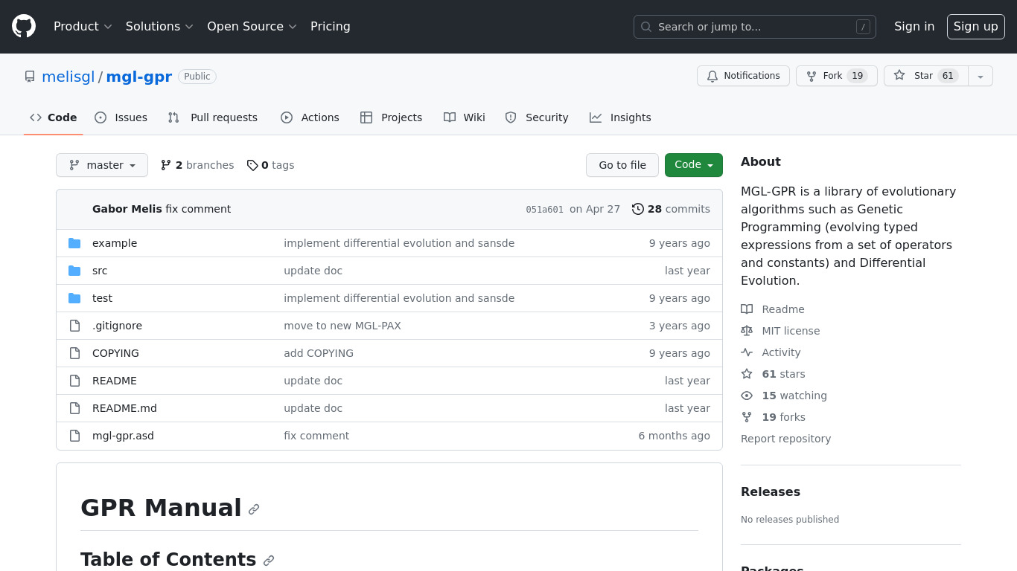Click the Sign in link

coord(914,26)
